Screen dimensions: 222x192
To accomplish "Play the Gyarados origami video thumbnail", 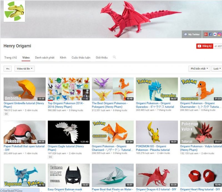I will point(157,89).
